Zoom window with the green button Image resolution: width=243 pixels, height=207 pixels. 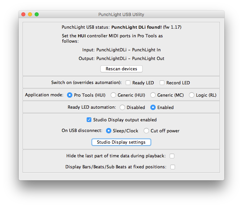(37, 14)
